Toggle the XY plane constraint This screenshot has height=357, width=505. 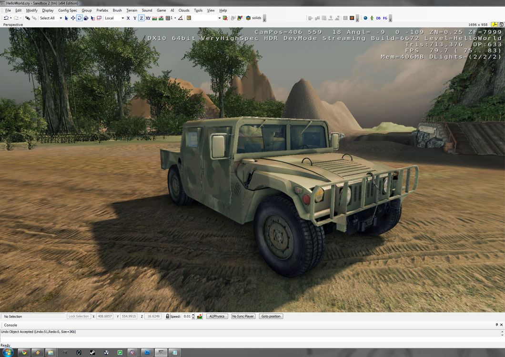(x=148, y=18)
